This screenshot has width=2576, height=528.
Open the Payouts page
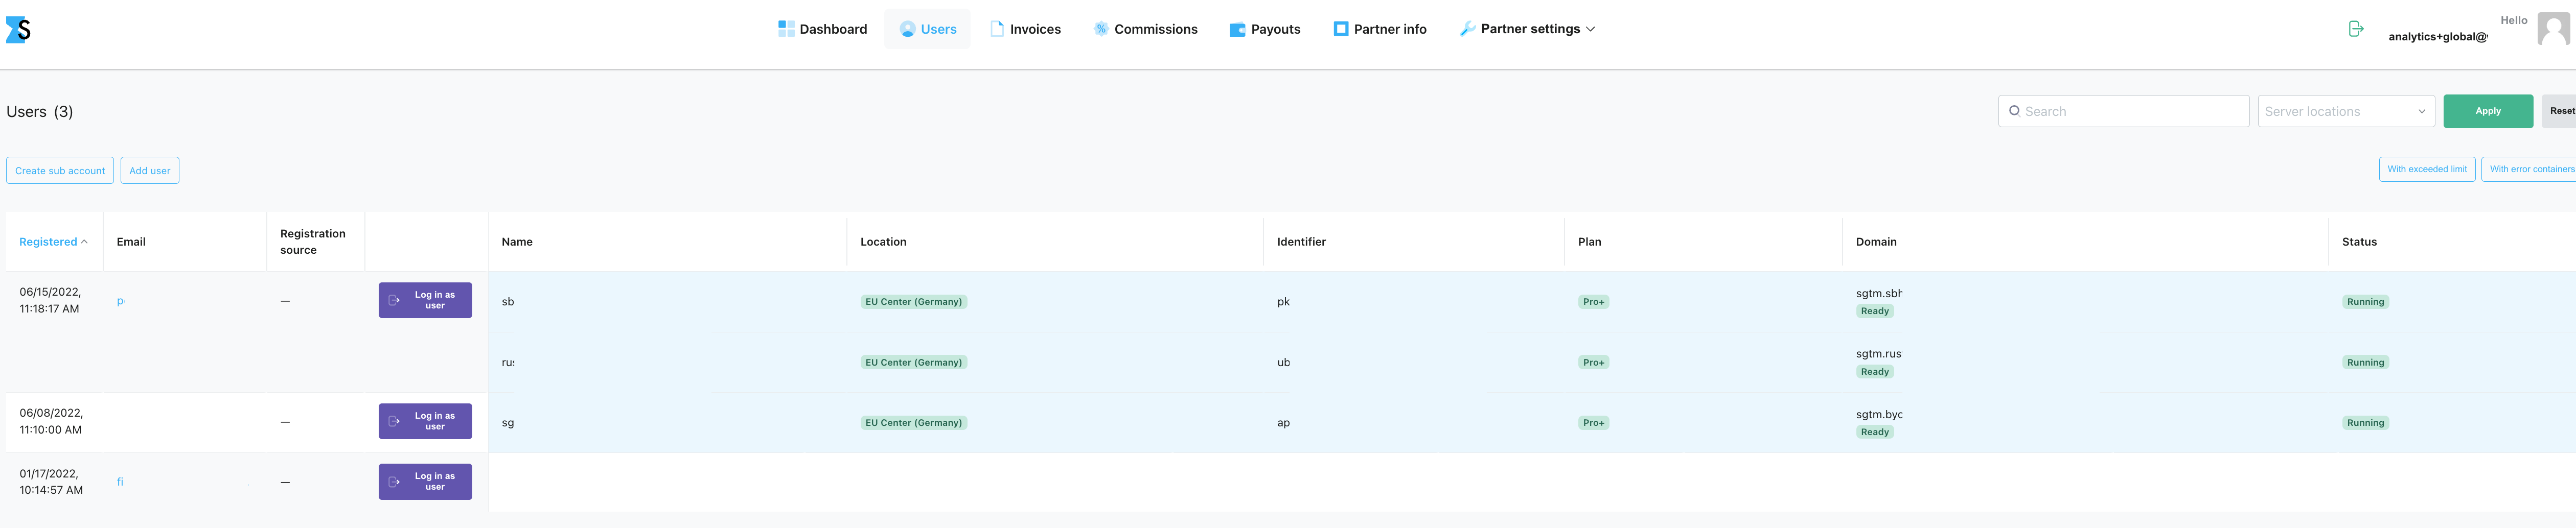click(x=1265, y=29)
